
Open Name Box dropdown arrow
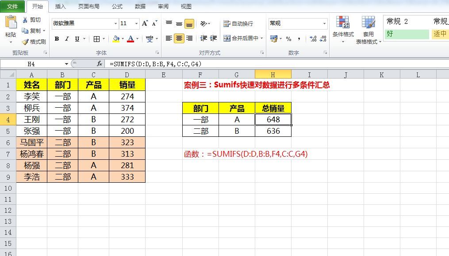pos(66,64)
